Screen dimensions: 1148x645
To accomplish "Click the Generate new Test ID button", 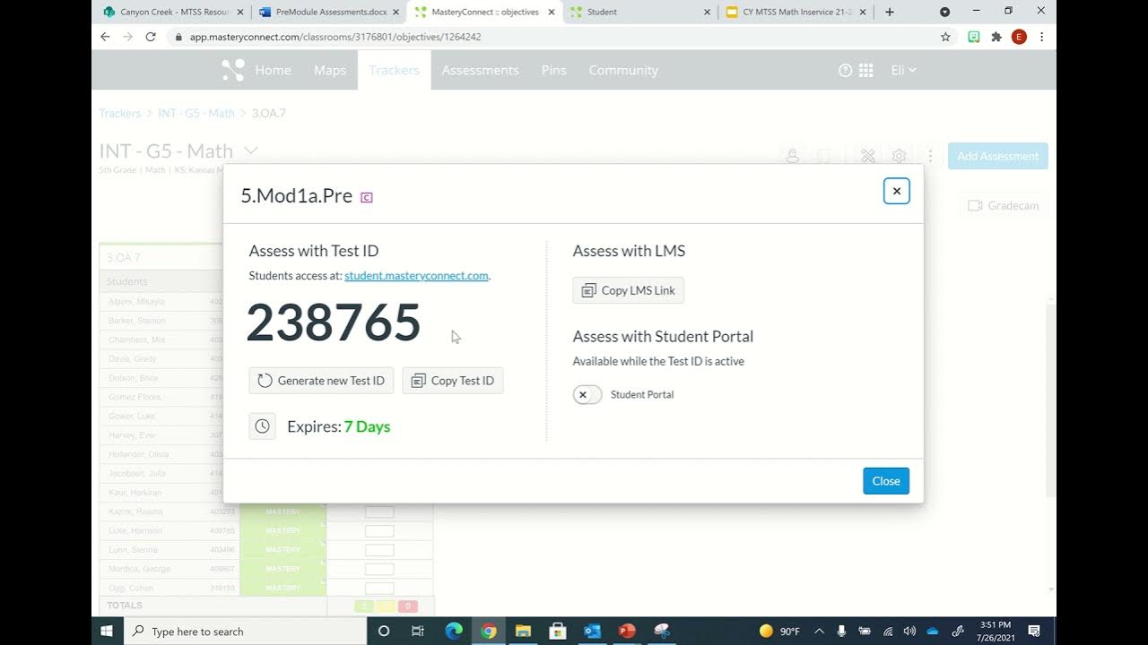I will 321,381.
